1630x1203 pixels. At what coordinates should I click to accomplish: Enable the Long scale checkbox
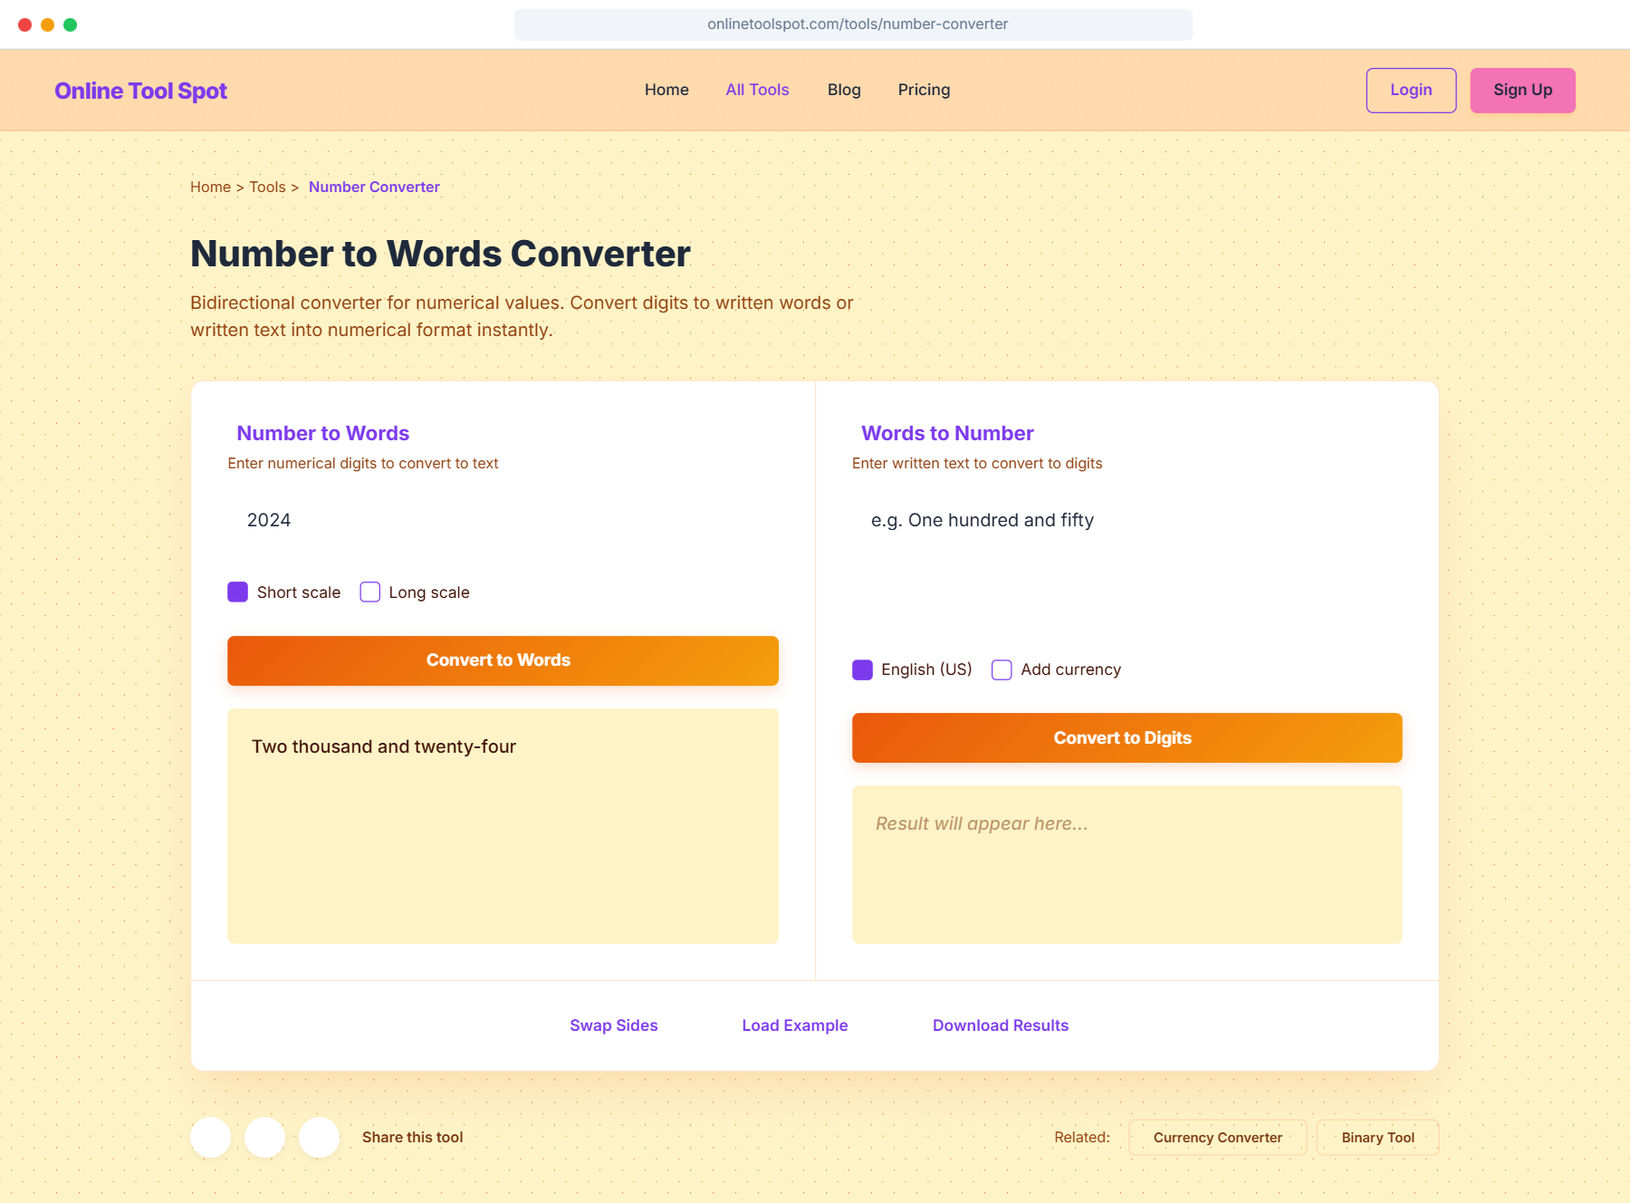tap(369, 592)
